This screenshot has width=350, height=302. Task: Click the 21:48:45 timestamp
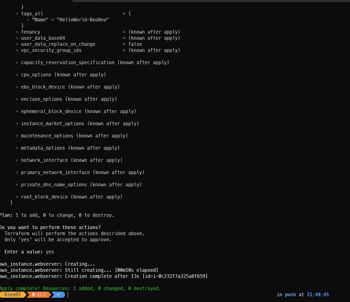click(x=318, y=295)
